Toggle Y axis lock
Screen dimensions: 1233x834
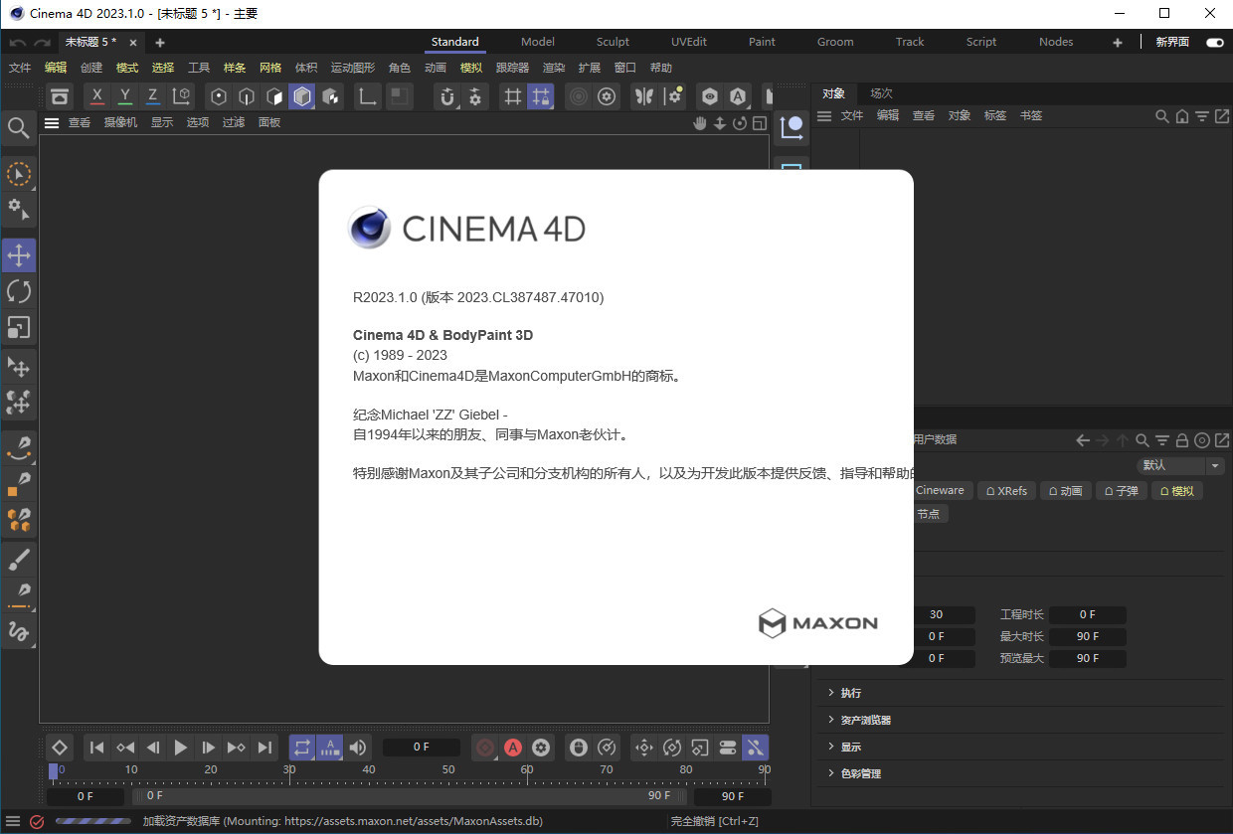pos(124,96)
